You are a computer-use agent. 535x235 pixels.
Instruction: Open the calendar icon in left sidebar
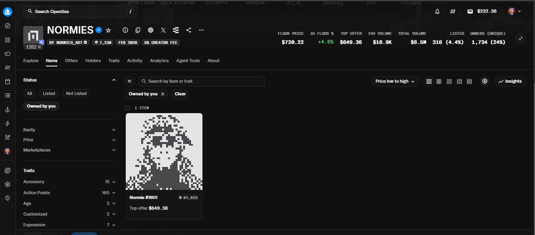[8, 82]
